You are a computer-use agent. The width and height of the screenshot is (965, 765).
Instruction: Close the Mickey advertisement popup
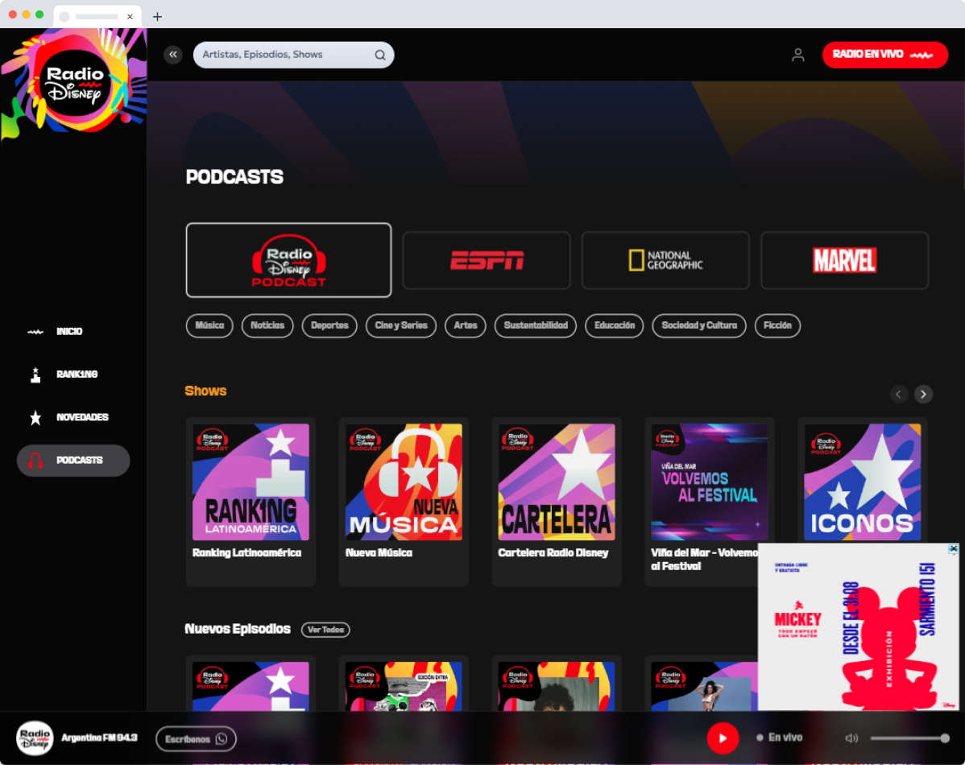[x=953, y=548]
